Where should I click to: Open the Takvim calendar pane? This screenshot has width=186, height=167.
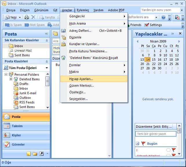(x=26, y=126)
